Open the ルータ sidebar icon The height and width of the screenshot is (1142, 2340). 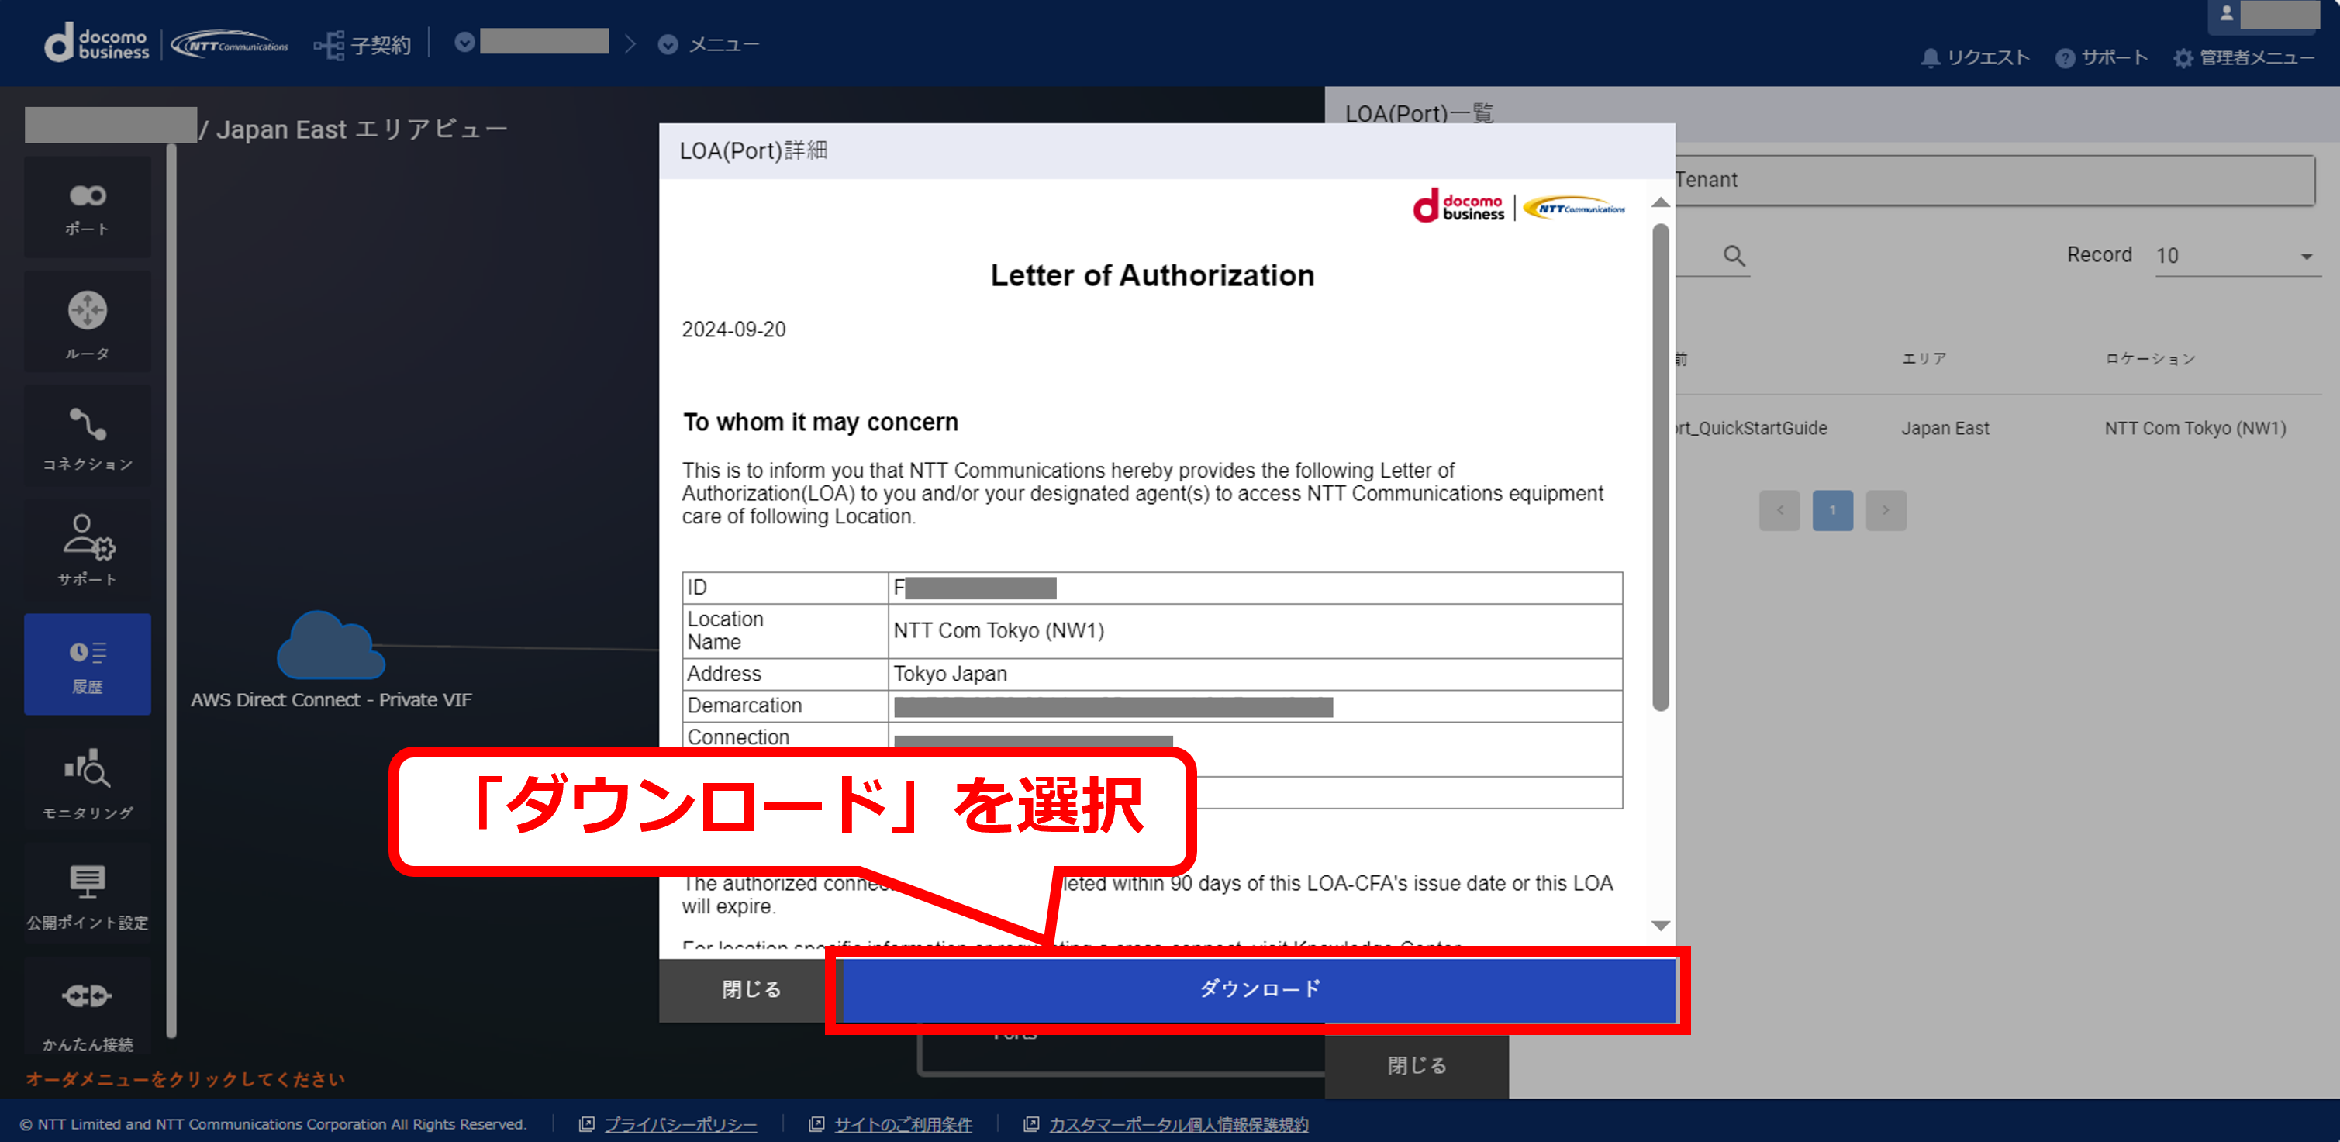click(x=87, y=322)
